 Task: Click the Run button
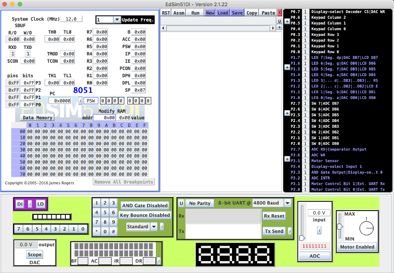coord(195,13)
